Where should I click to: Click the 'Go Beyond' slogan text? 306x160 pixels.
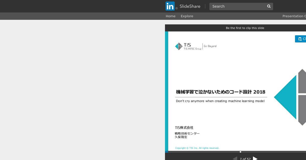(210, 46)
